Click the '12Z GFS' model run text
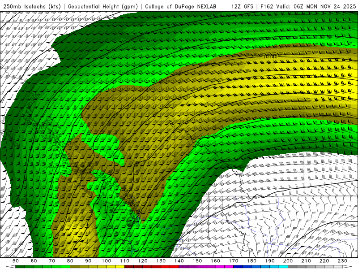Viewport: 358px width, 269px height. tap(242, 6)
